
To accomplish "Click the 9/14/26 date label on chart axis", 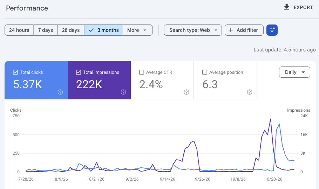I will point(168,179).
